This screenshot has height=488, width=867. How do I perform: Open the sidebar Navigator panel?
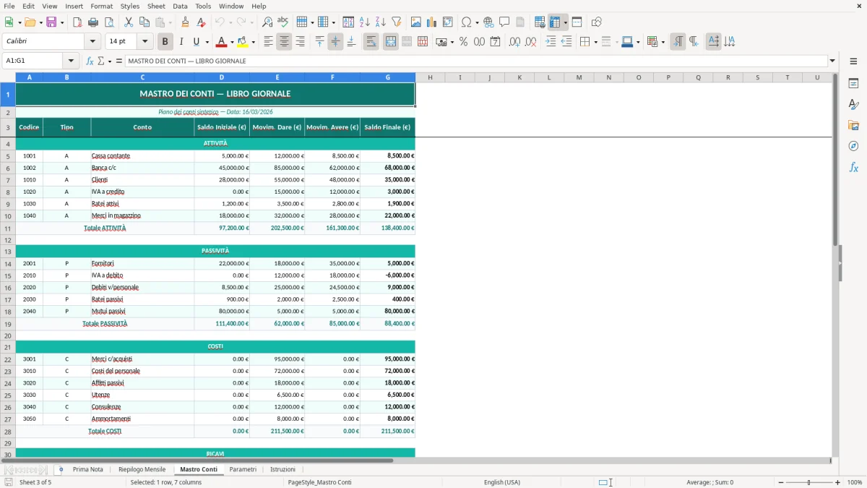pyautogui.click(x=853, y=146)
